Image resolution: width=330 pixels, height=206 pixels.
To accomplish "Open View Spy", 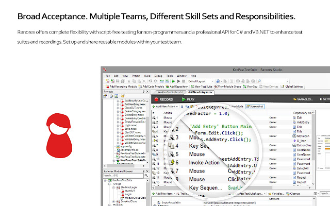I will 250,87.
